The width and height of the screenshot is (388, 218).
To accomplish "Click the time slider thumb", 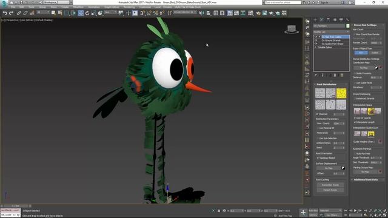I will coord(16,206).
